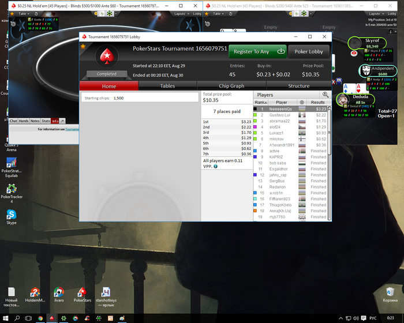Open Table dropdown in right table window
This screenshot has height=323, width=404.
point(218,14)
